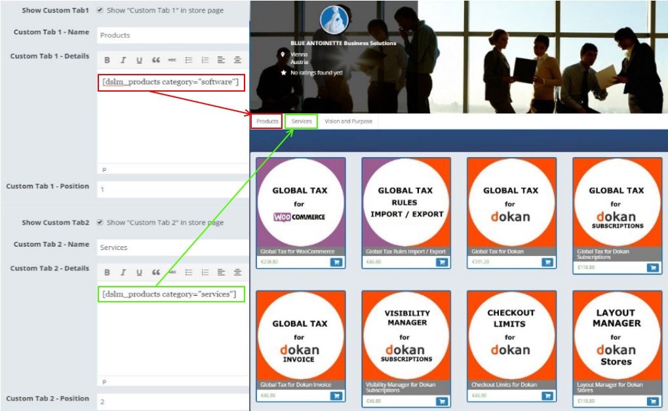
Task: Click into the Custom Tab 1 Details text area
Action: [x=173, y=117]
